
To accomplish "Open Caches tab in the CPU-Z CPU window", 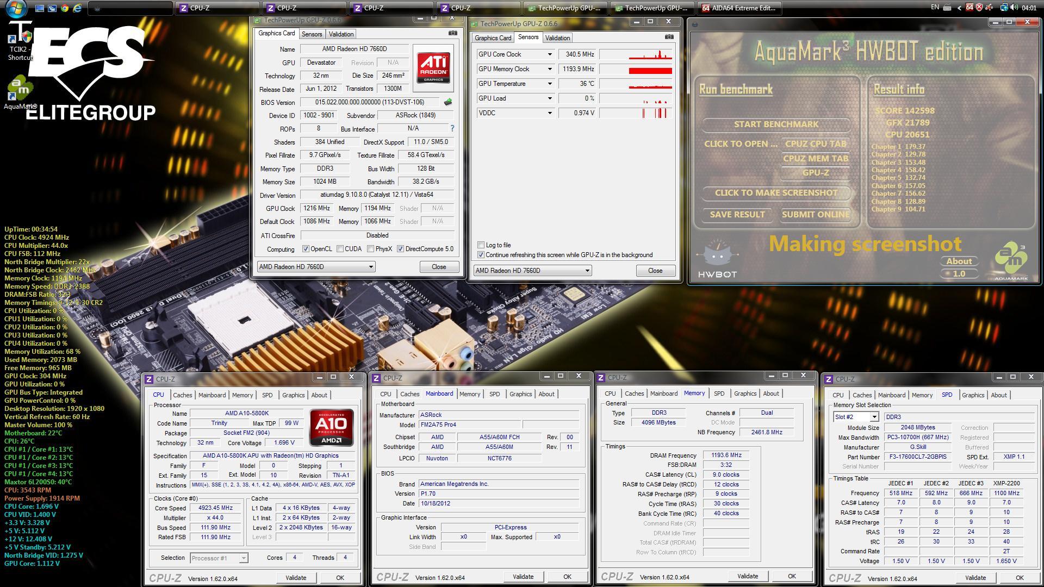I will (182, 395).
